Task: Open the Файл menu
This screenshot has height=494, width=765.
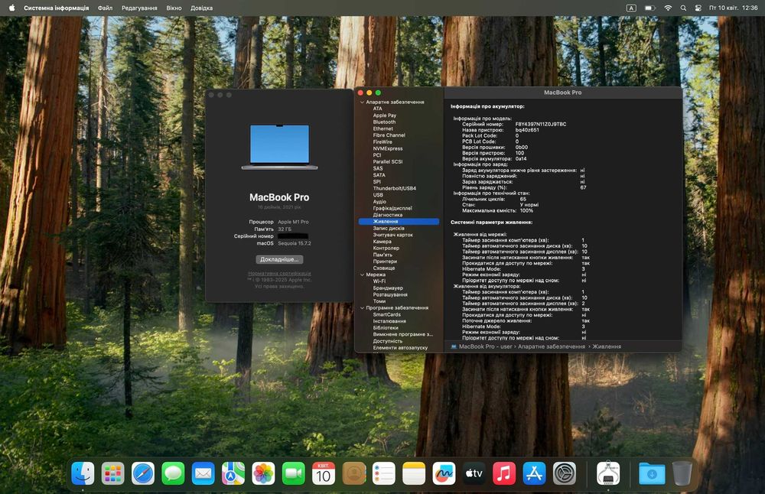Action: [105, 8]
